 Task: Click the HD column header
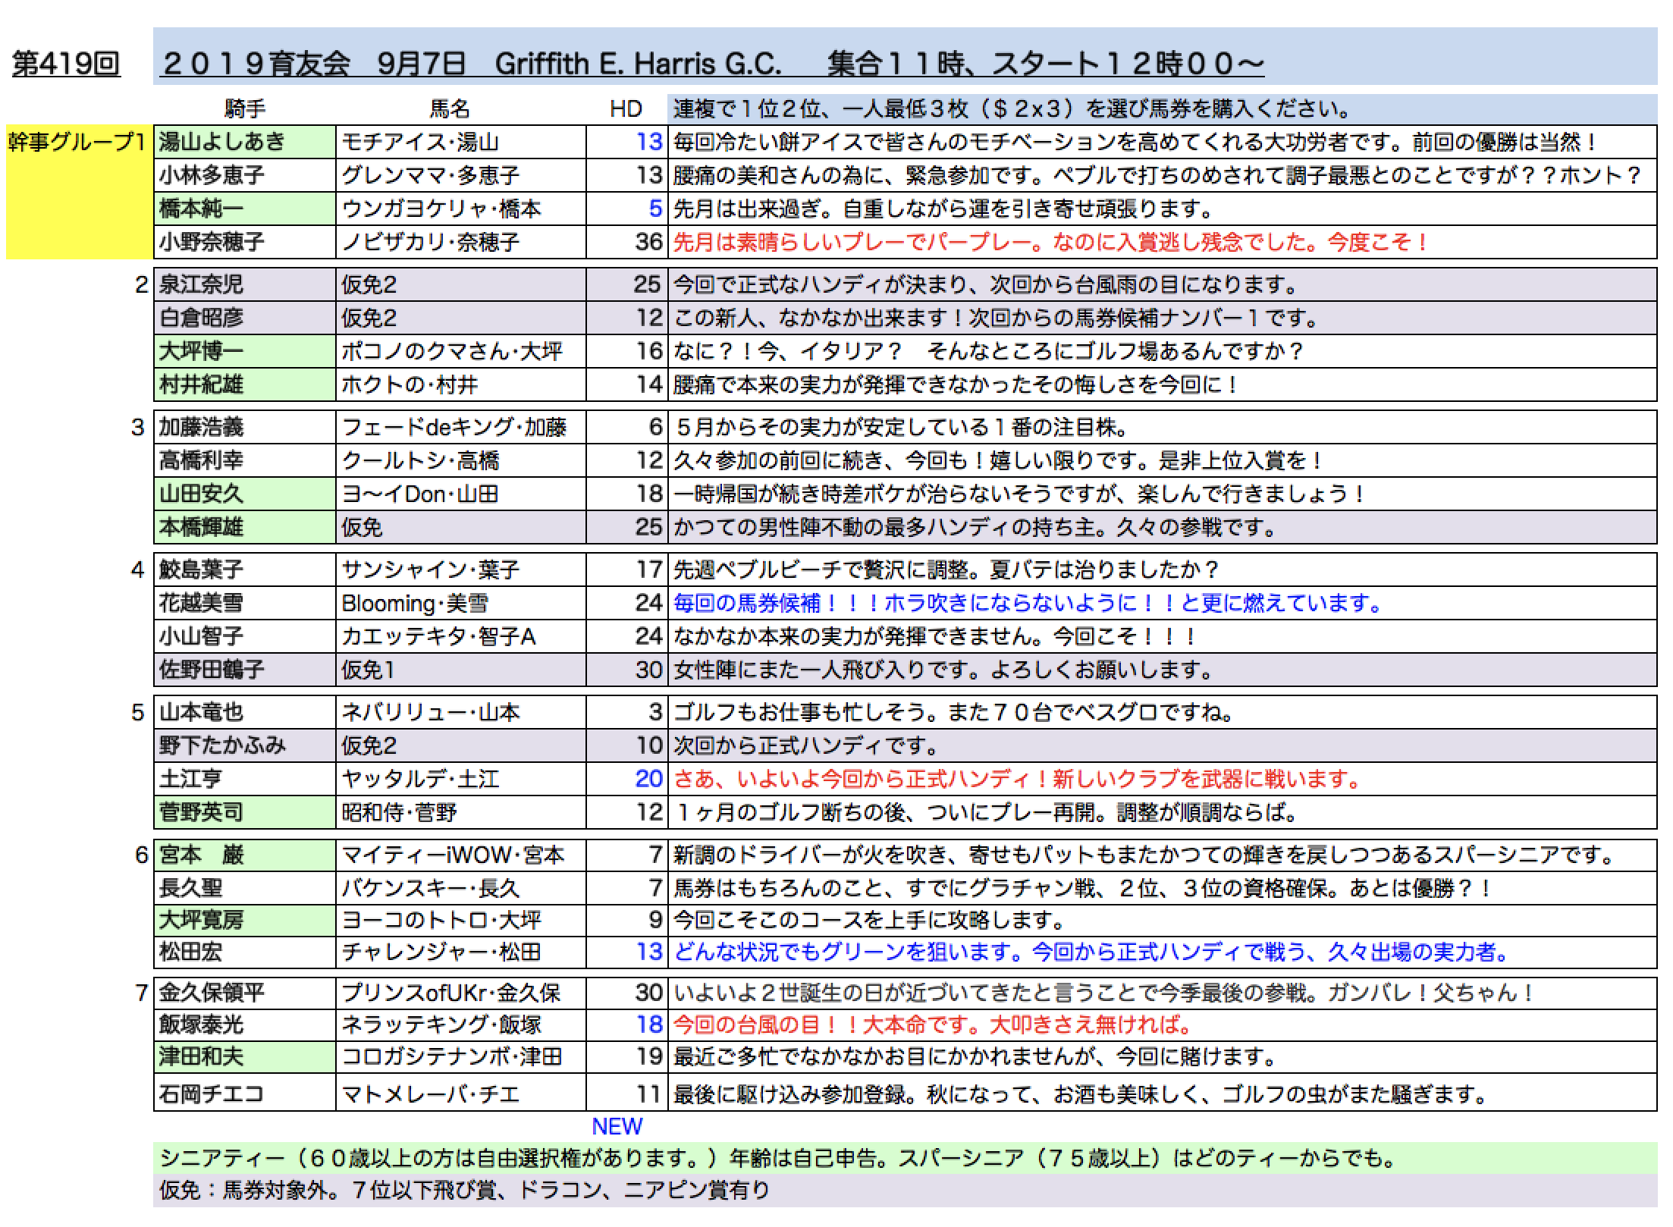pos(626,109)
